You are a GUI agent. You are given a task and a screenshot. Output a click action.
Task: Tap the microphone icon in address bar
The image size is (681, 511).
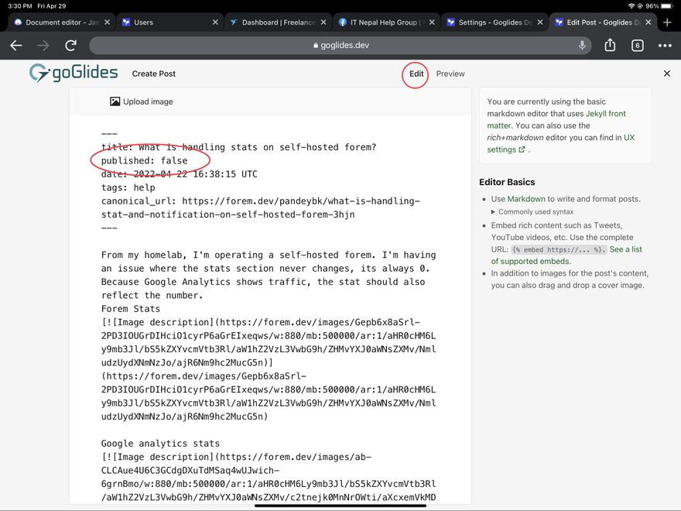[x=582, y=46]
